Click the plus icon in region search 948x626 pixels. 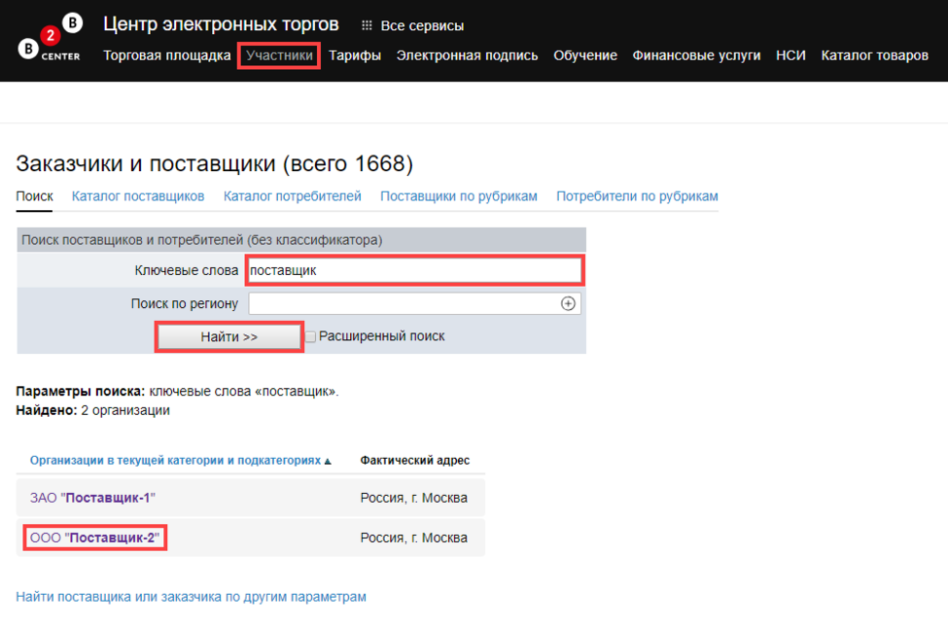(x=569, y=303)
